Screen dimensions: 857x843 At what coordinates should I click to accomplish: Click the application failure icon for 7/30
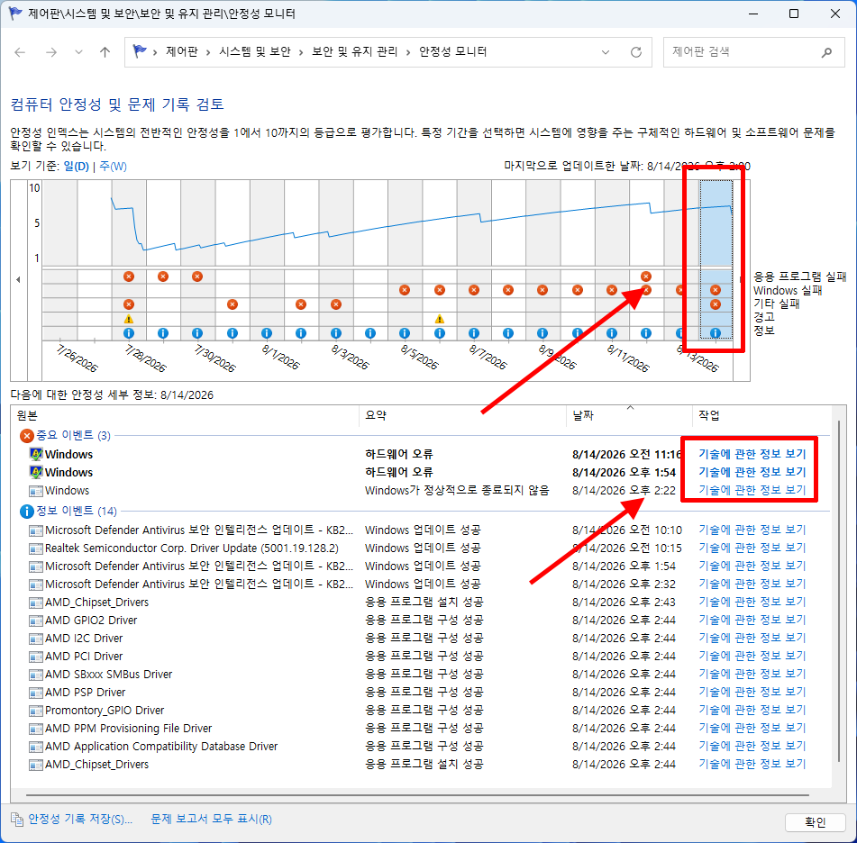tap(197, 276)
